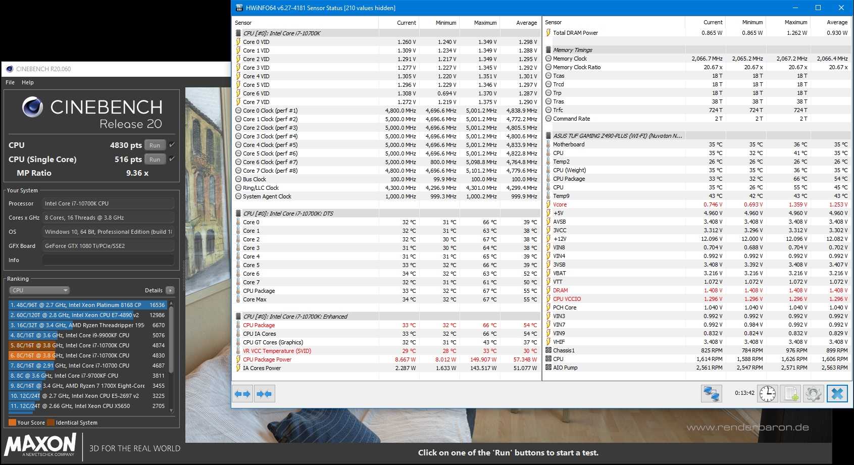The width and height of the screenshot is (854, 465).
Task: Toggle the CPU test checkbox
Action: tap(172, 145)
